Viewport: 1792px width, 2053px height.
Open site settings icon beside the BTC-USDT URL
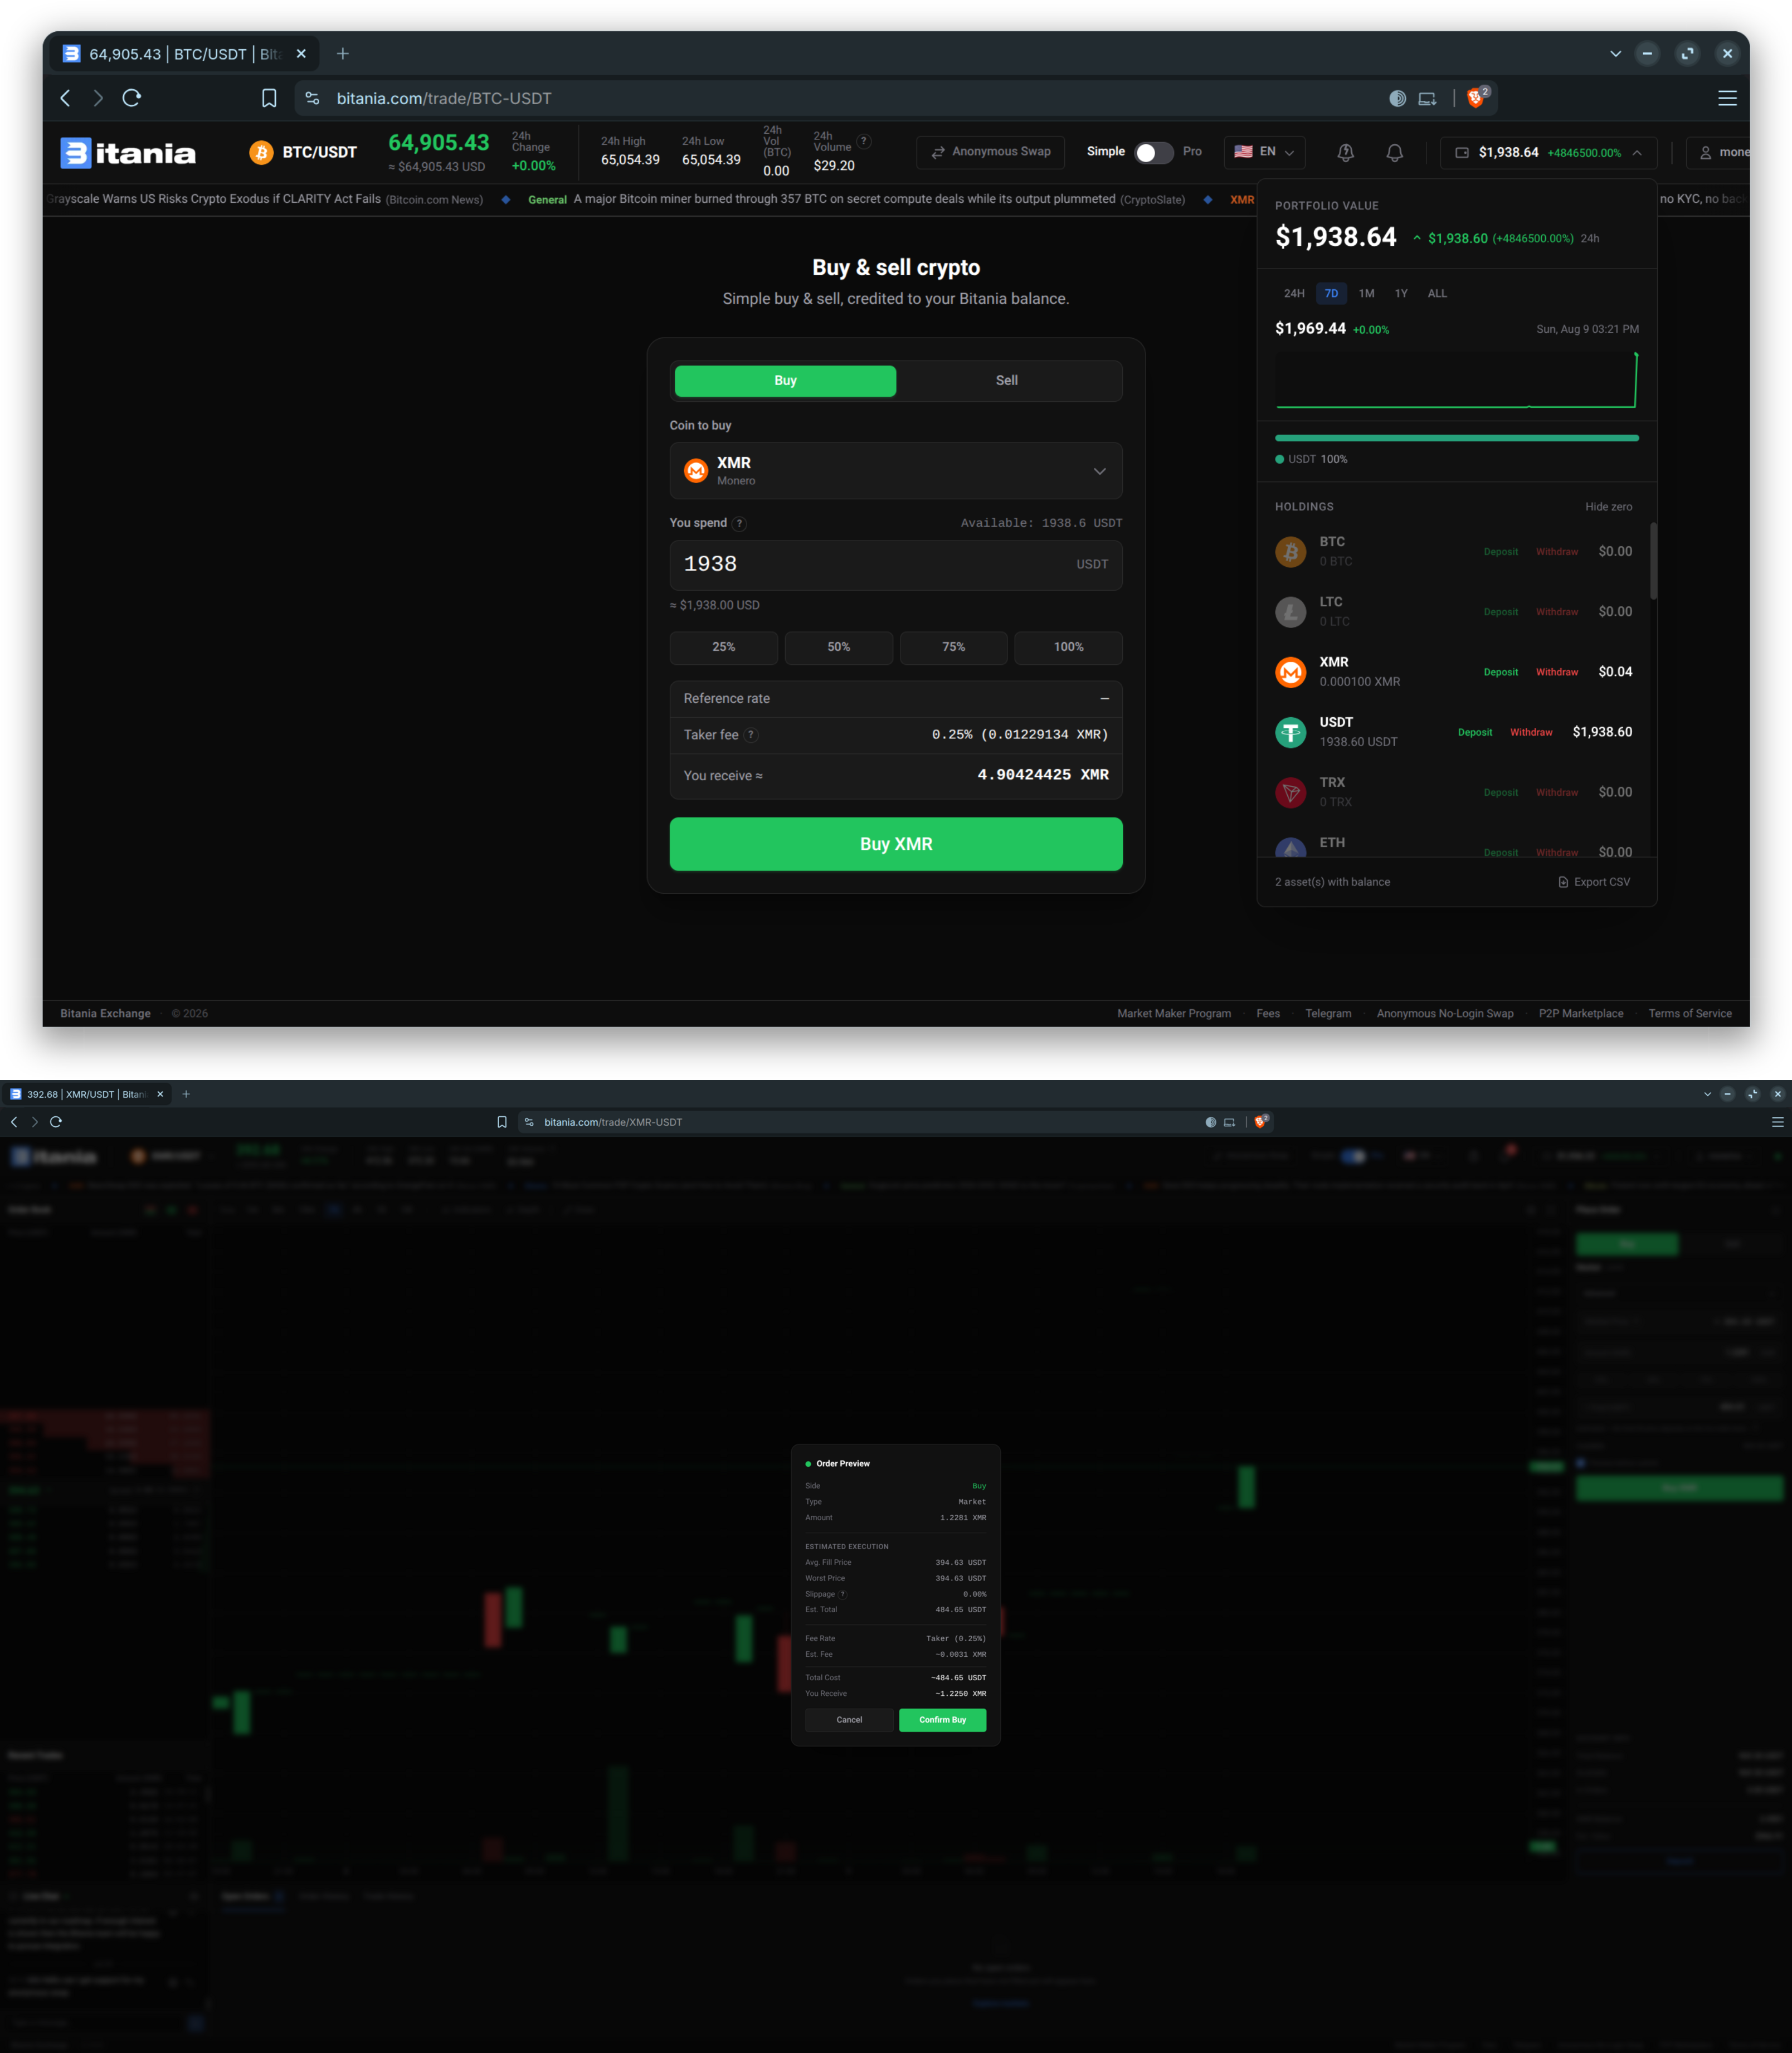click(x=313, y=98)
